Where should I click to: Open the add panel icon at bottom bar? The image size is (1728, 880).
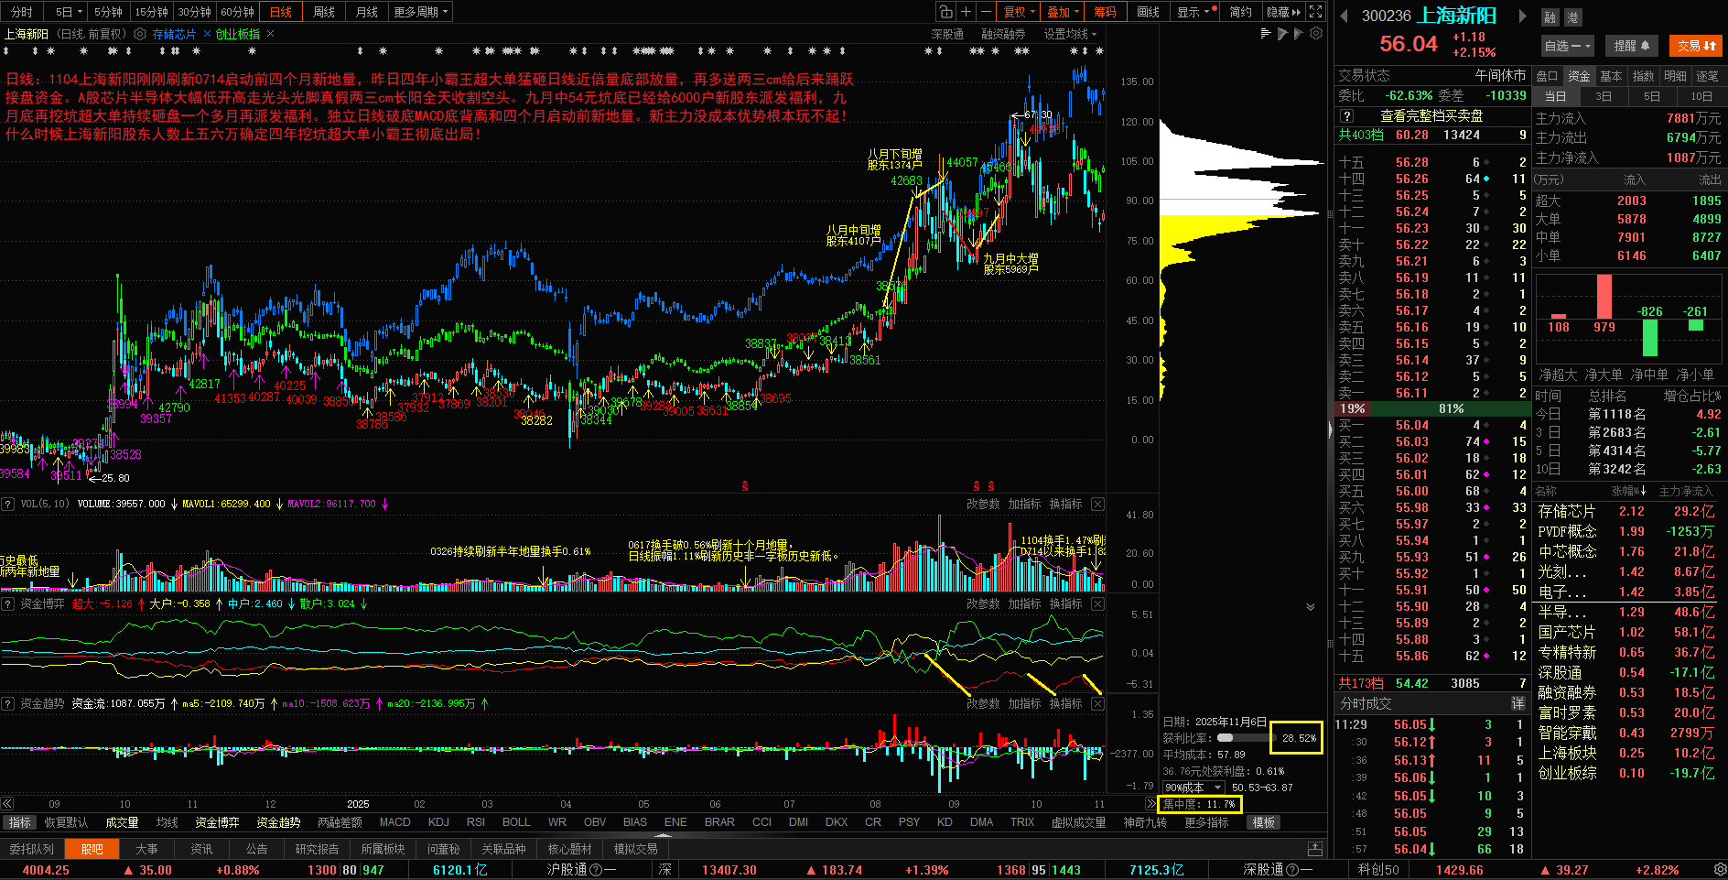pos(1315,849)
